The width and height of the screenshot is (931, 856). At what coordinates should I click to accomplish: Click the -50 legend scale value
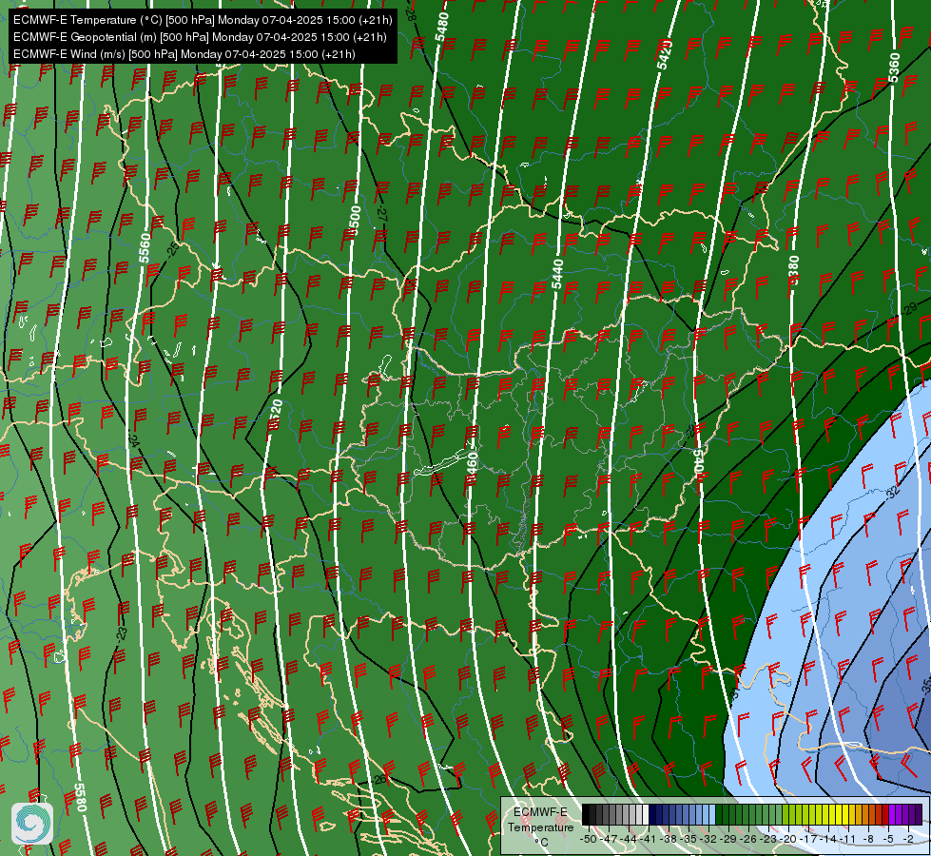pyautogui.click(x=589, y=840)
